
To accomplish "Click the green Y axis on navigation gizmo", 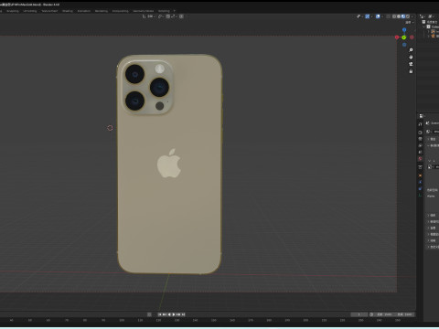I will [x=403, y=37].
